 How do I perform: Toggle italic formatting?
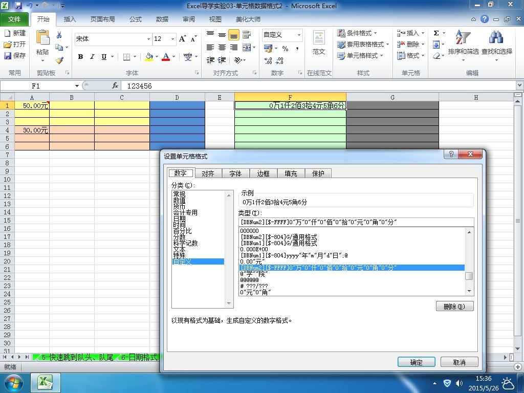pyautogui.click(x=92, y=57)
